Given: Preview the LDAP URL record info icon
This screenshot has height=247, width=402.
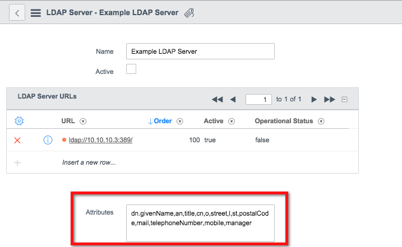Looking at the screenshot, I should tap(48, 140).
